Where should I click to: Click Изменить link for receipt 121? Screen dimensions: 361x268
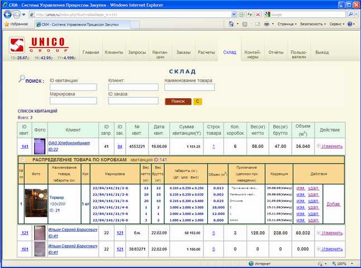tap(332, 233)
